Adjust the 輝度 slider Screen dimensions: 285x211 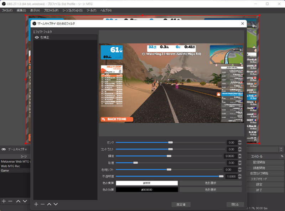(169, 156)
